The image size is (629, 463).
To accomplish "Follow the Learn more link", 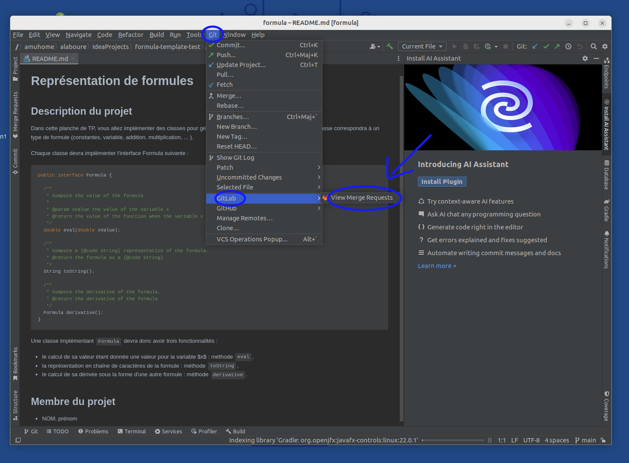I will (437, 266).
